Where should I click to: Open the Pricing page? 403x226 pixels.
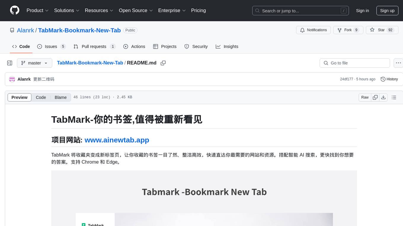199,10
